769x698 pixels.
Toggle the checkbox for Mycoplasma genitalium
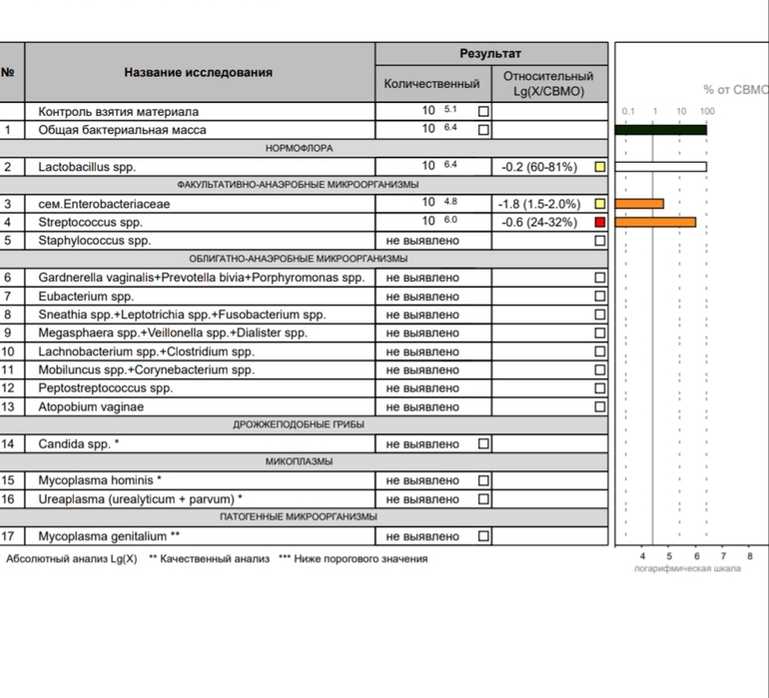484,536
